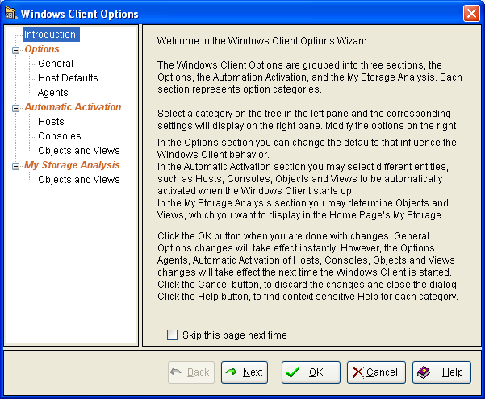Open Hosts under Automatic Activation
Viewport: 485px width, 399px height.
51,122
